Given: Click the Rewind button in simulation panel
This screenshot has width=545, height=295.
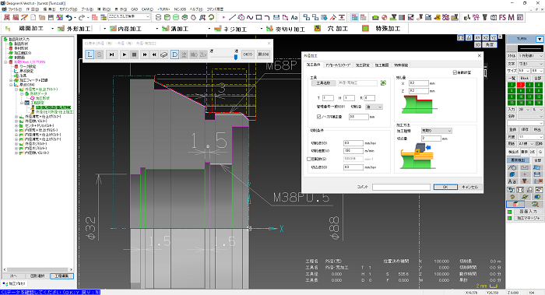Looking at the screenshot, I should point(154,54).
